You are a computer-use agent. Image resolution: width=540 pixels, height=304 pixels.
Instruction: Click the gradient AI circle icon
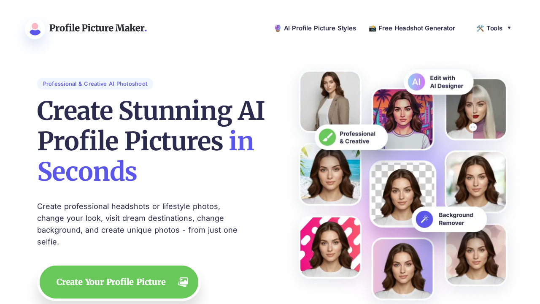[416, 82]
